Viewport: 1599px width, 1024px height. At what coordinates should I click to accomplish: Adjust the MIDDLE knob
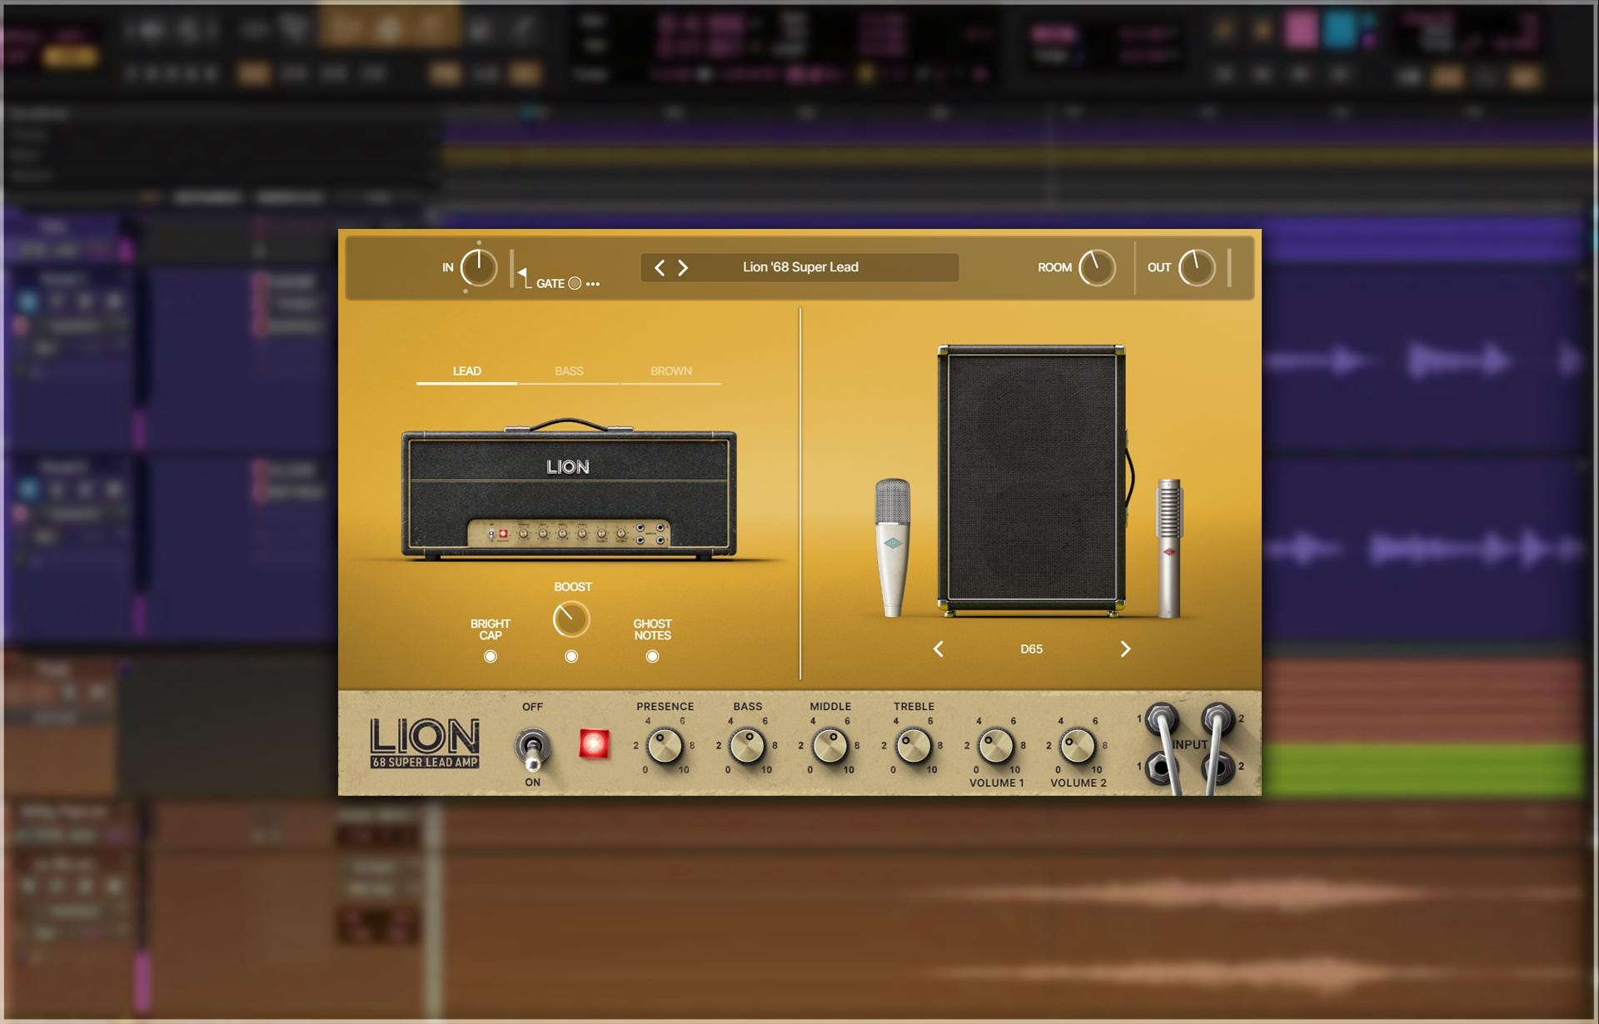point(830,747)
